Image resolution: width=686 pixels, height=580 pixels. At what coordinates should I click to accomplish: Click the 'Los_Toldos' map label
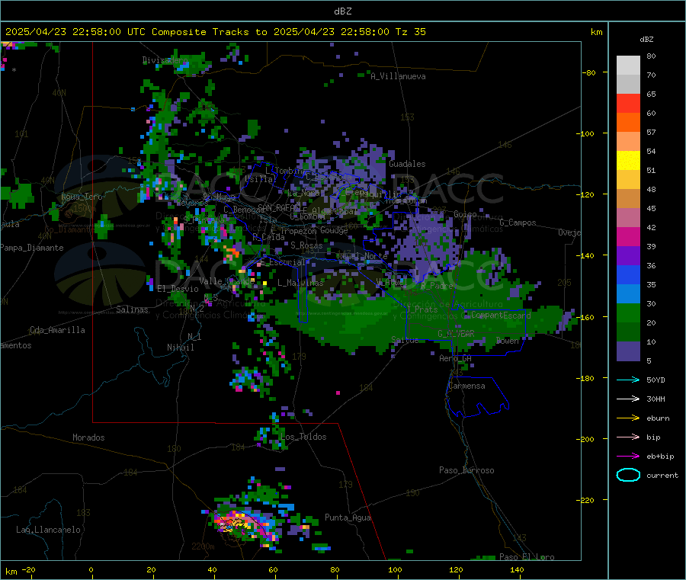click(x=303, y=437)
